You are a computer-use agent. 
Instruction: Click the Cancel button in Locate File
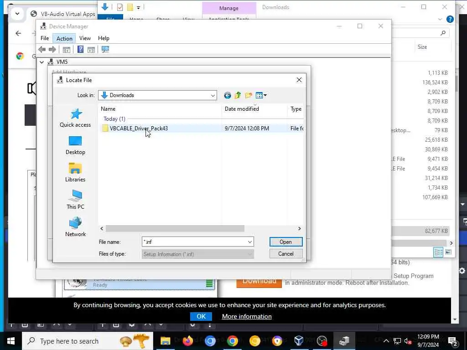(285, 254)
